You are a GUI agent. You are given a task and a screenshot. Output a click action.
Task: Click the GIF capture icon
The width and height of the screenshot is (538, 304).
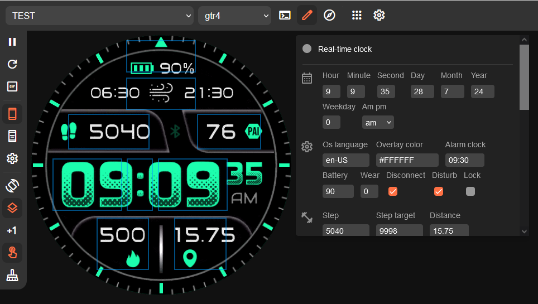coord(12,86)
